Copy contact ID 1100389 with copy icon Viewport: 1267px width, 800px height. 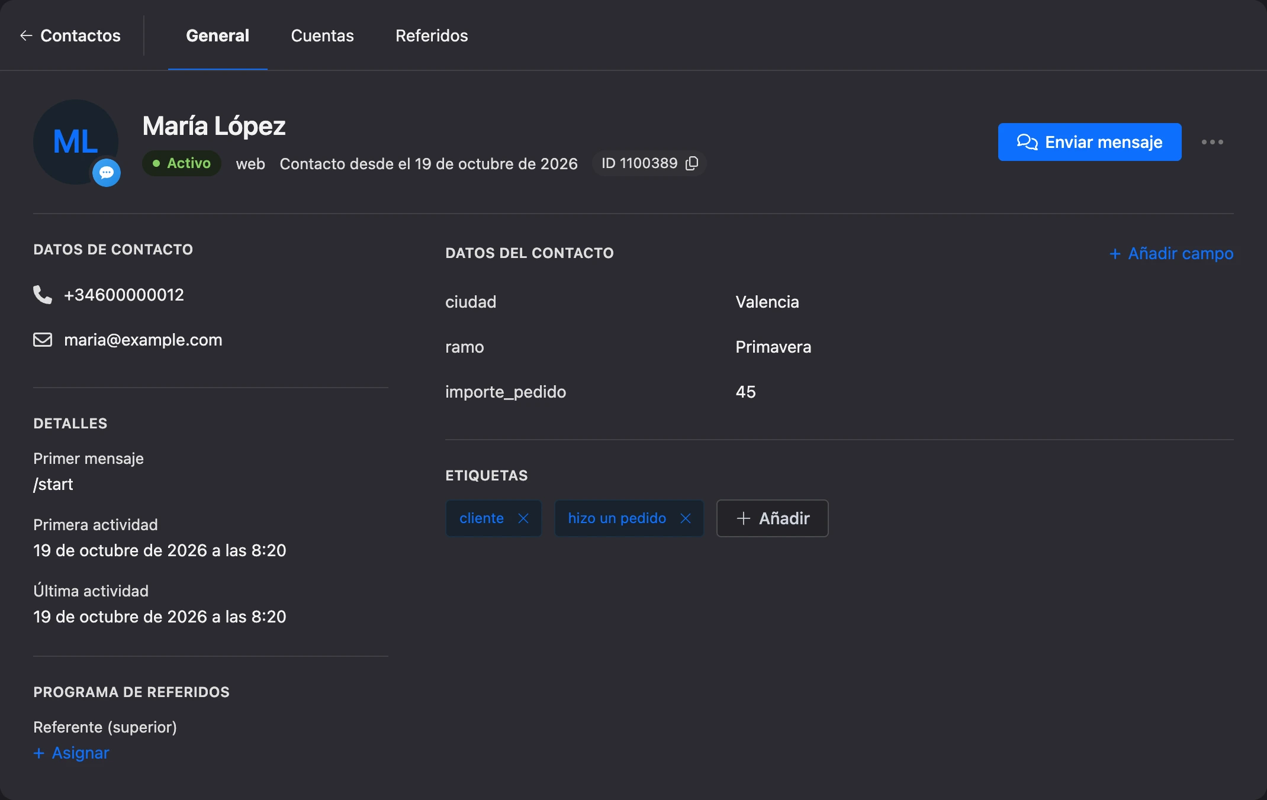pos(692,163)
